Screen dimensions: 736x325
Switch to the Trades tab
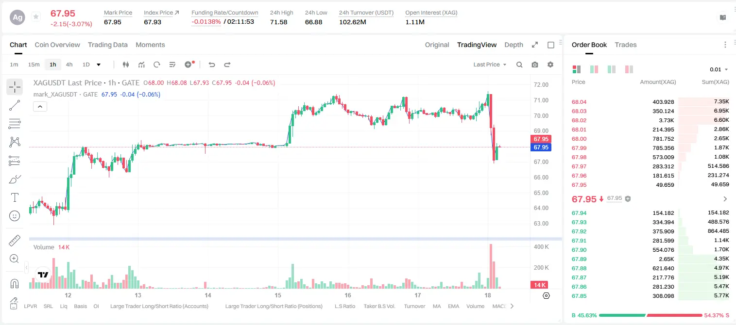(x=626, y=45)
